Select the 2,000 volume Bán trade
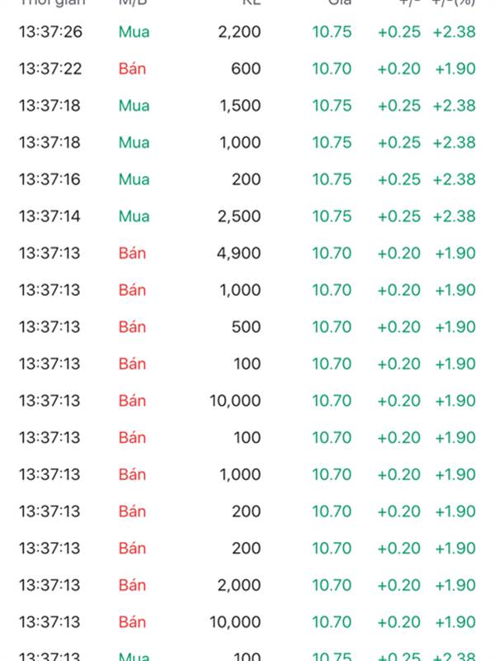The width and height of the screenshot is (495, 661). (x=247, y=585)
